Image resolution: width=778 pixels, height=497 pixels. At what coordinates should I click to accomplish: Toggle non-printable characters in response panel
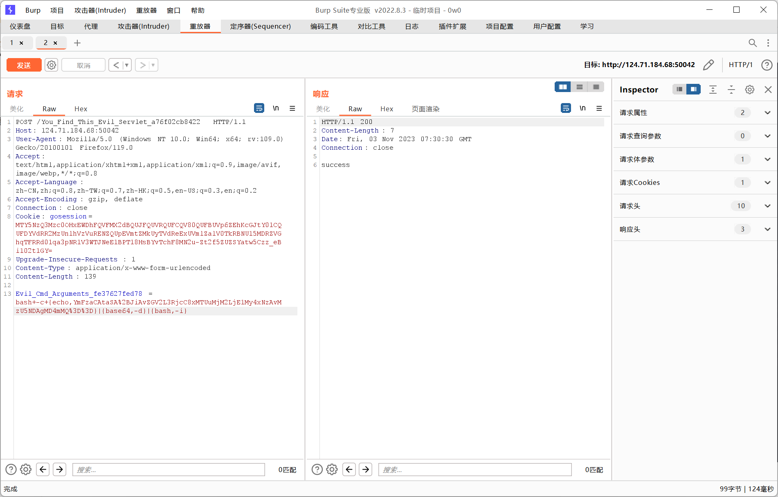582,108
